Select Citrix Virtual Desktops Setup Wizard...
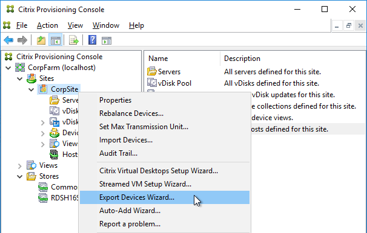The height and width of the screenshot is (233, 367). [x=159, y=171]
